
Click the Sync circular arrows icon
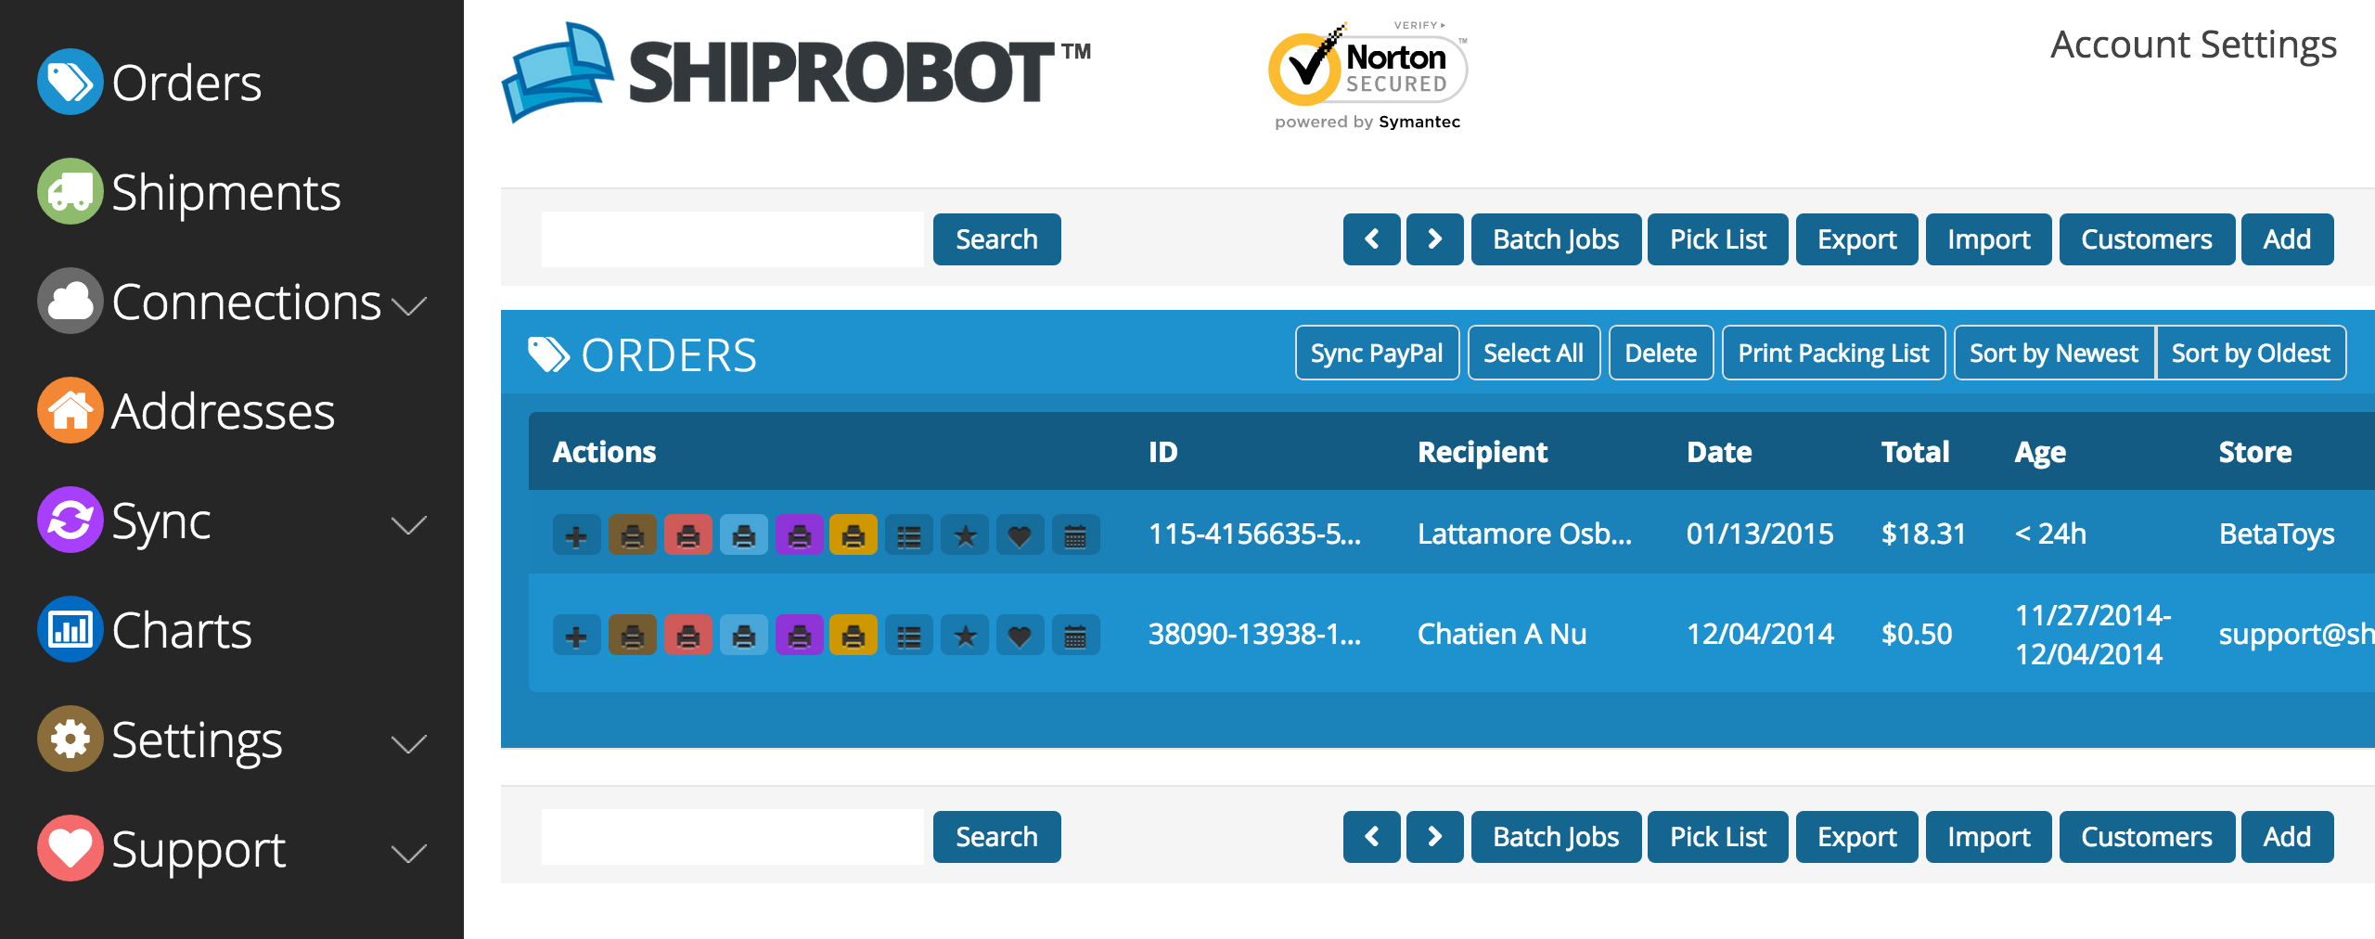[x=70, y=520]
